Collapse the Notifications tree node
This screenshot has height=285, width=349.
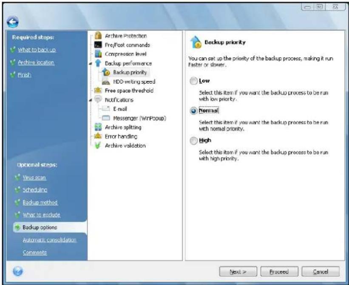tap(91, 100)
